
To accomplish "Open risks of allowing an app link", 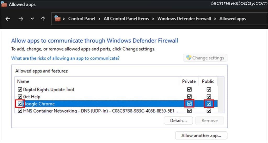I will click(x=65, y=58).
